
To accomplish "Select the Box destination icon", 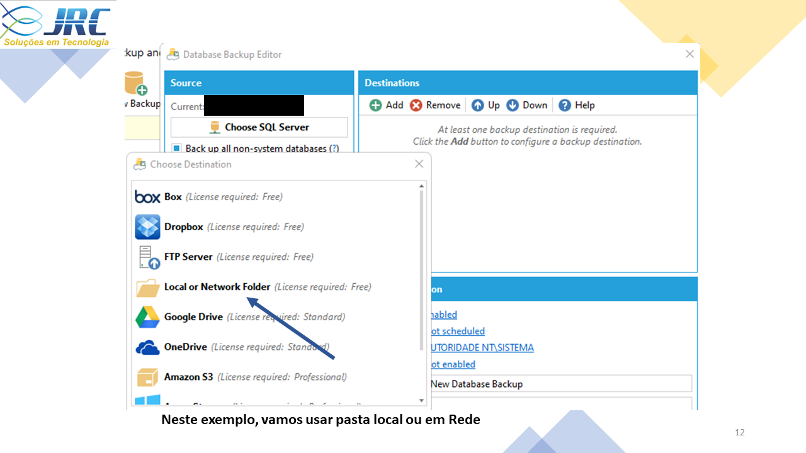I will [x=147, y=197].
